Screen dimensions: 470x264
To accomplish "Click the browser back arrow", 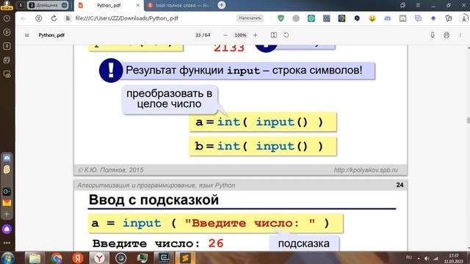I will [x=23, y=18].
